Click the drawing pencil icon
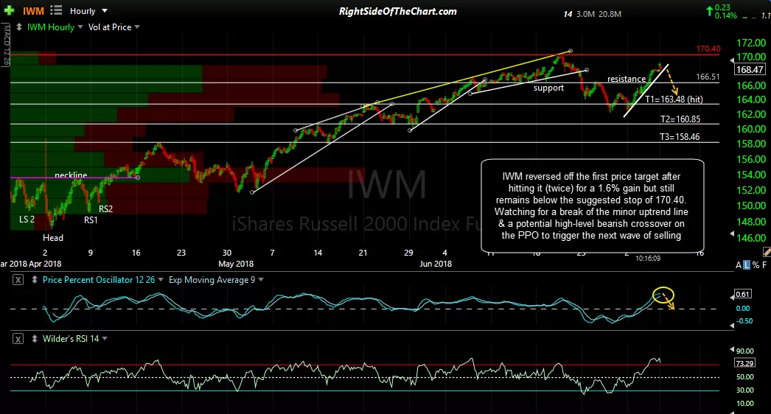 [x=767, y=252]
